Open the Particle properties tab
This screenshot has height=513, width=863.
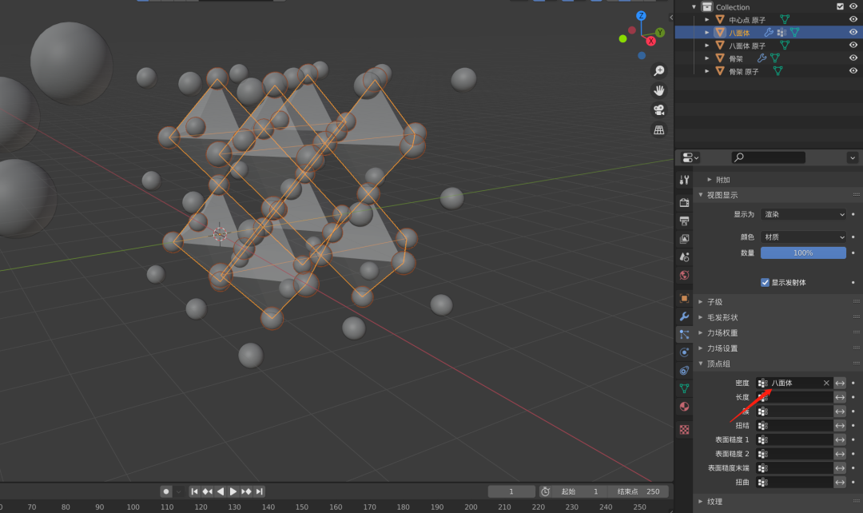(684, 334)
